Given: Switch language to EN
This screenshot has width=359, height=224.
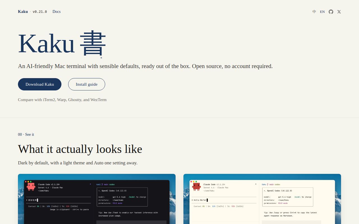Looking at the screenshot, I should (x=322, y=12).
